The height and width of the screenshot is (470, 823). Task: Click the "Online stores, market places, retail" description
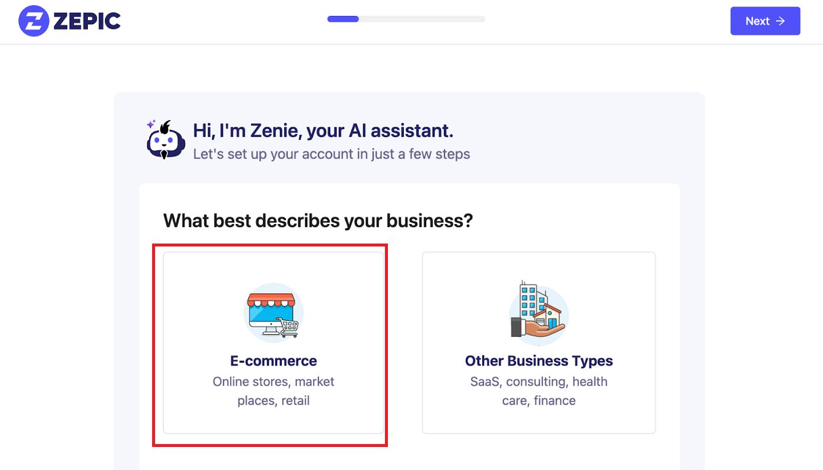[274, 391]
